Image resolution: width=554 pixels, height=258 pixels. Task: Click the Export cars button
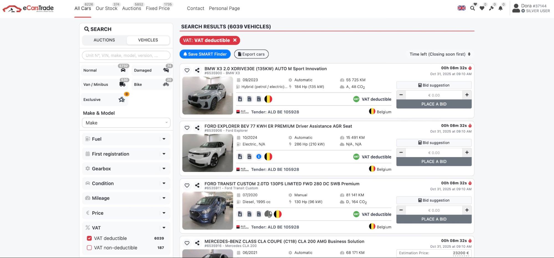(251, 54)
